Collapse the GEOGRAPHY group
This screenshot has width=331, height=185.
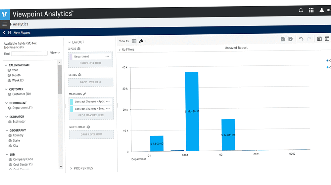(x=7, y=130)
